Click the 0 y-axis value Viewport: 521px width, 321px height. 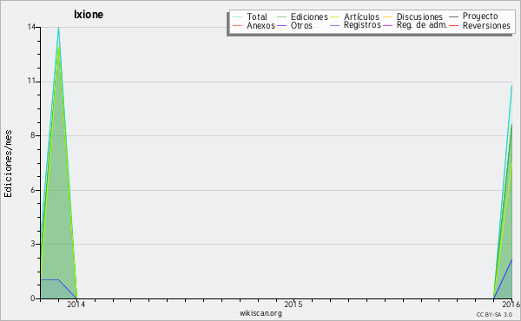tap(33, 298)
